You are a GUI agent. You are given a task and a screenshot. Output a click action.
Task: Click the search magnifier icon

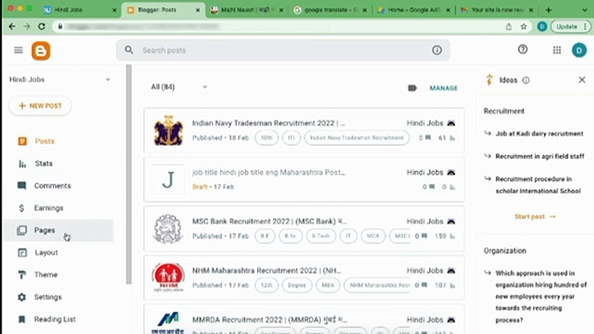point(129,50)
